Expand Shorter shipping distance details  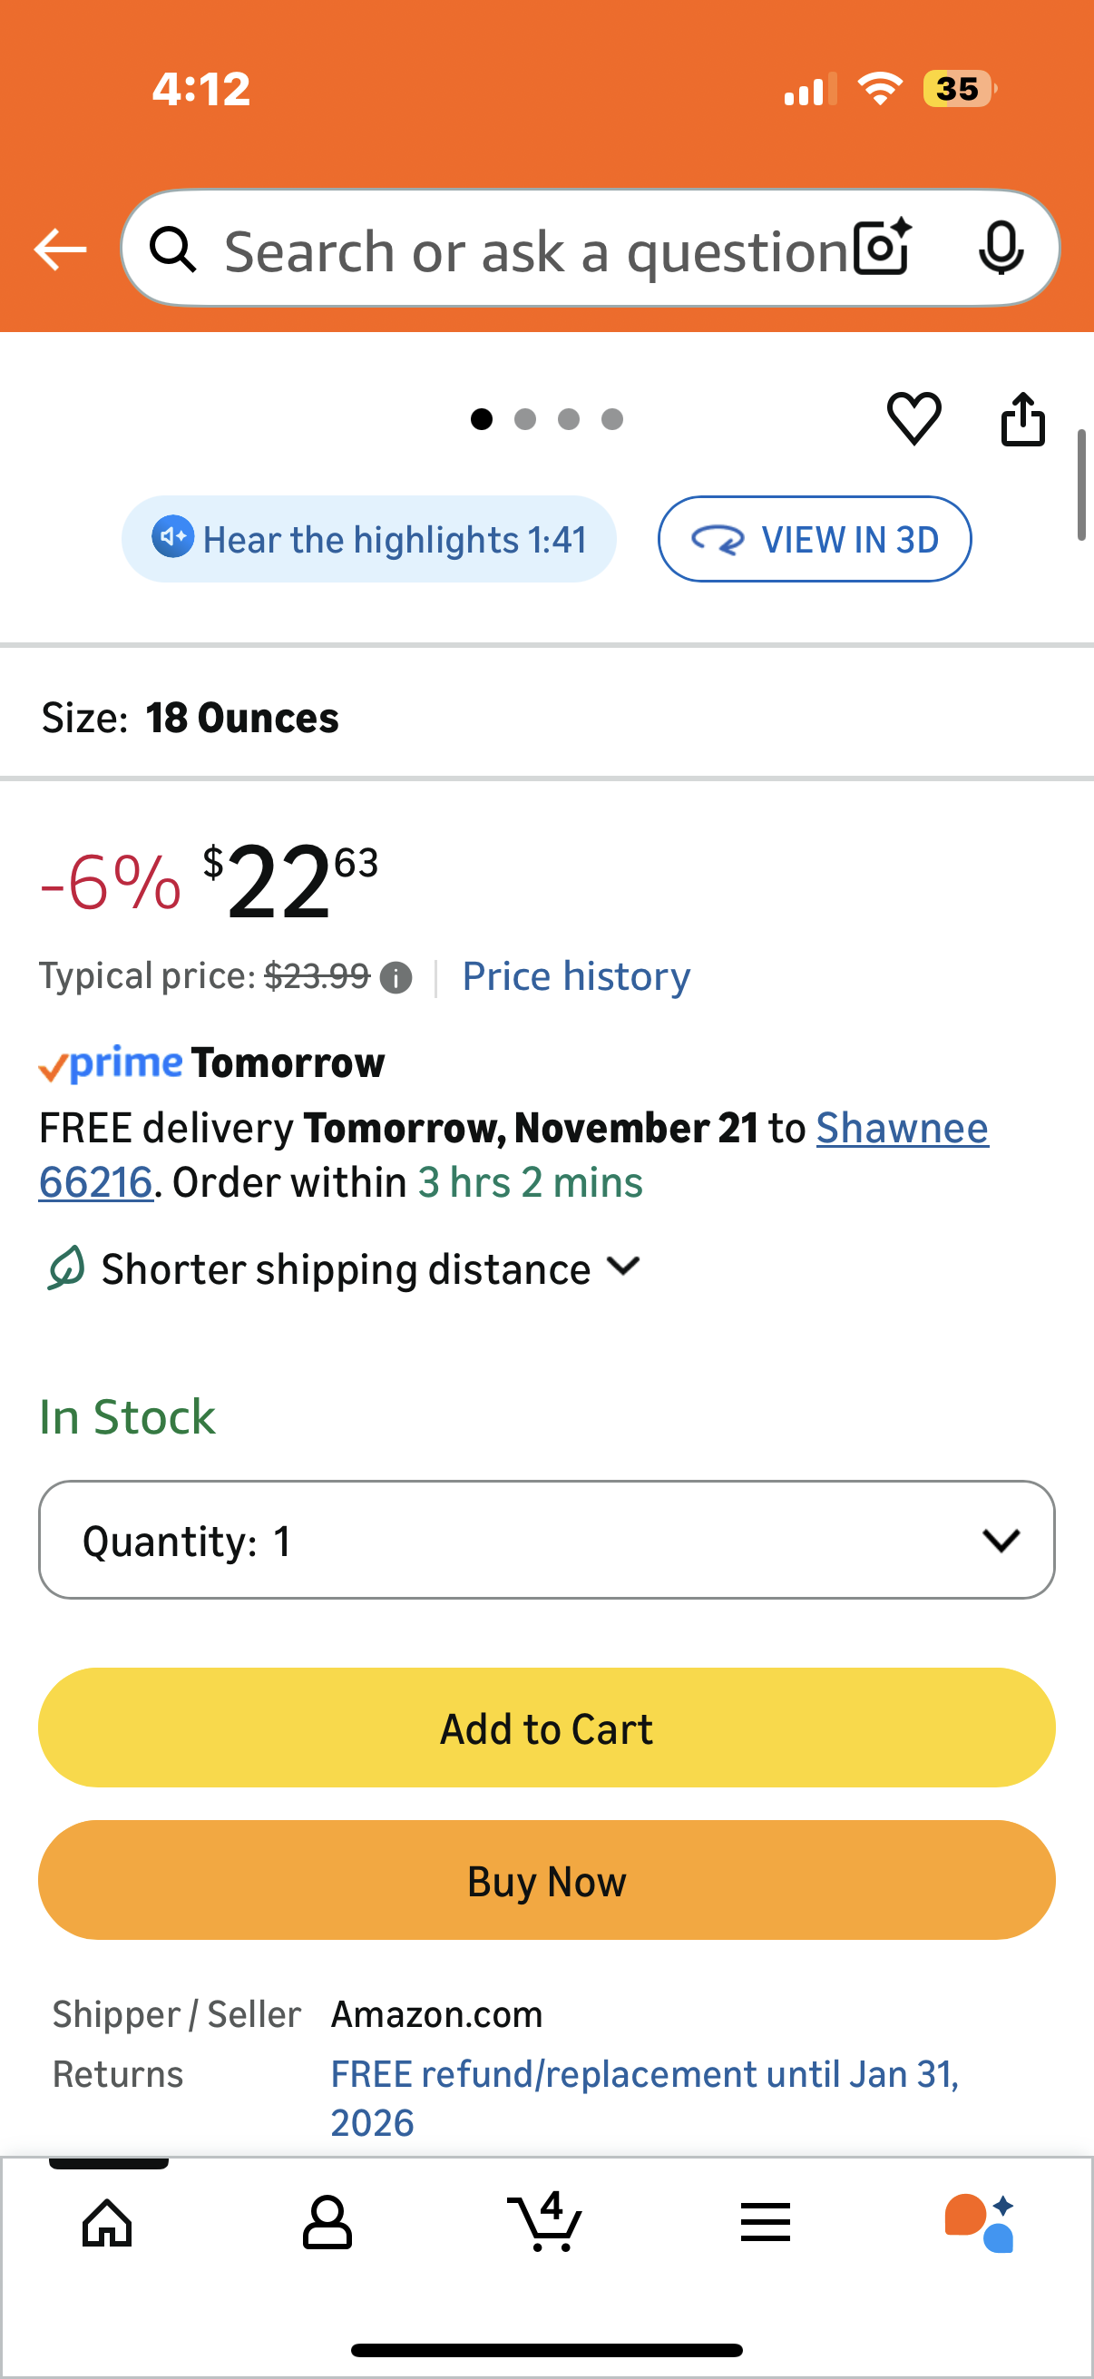[346, 1269]
